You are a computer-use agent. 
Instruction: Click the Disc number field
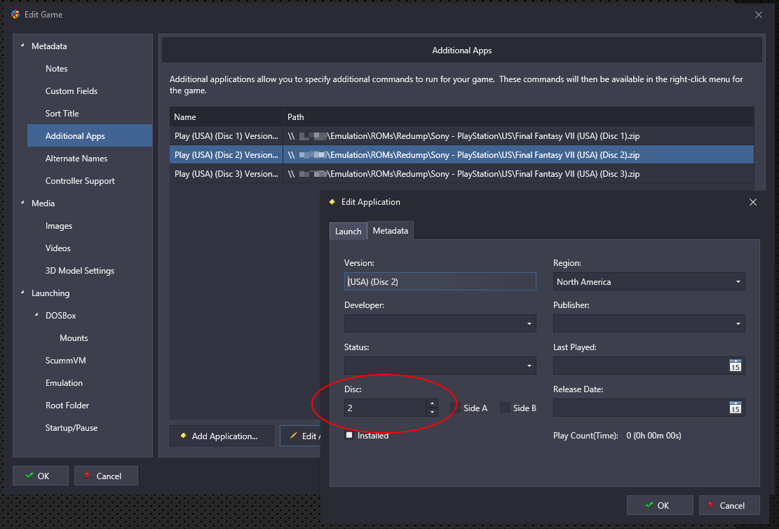385,408
